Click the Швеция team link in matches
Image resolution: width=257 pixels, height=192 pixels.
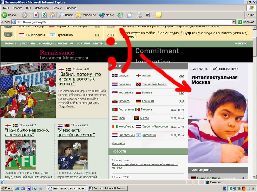123,76
